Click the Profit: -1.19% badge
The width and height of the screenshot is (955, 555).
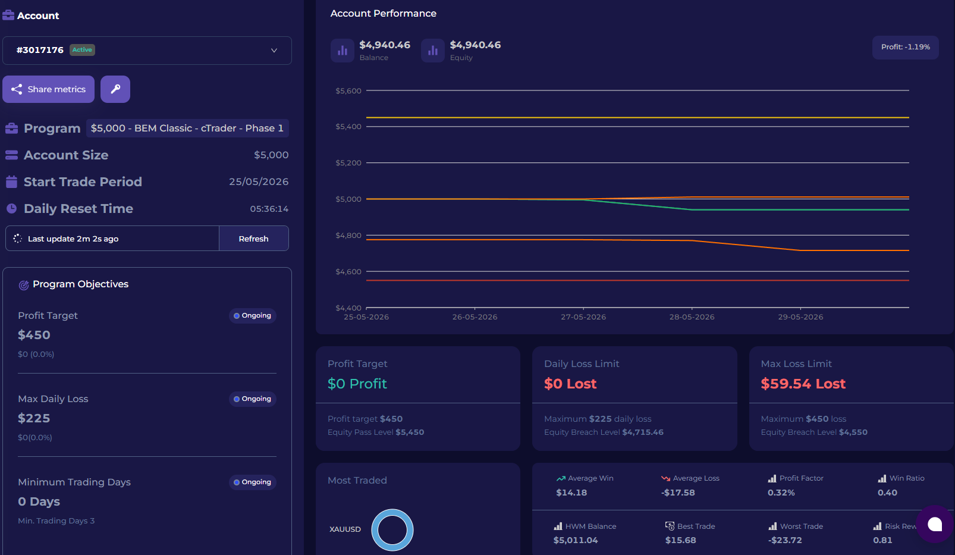pos(906,47)
